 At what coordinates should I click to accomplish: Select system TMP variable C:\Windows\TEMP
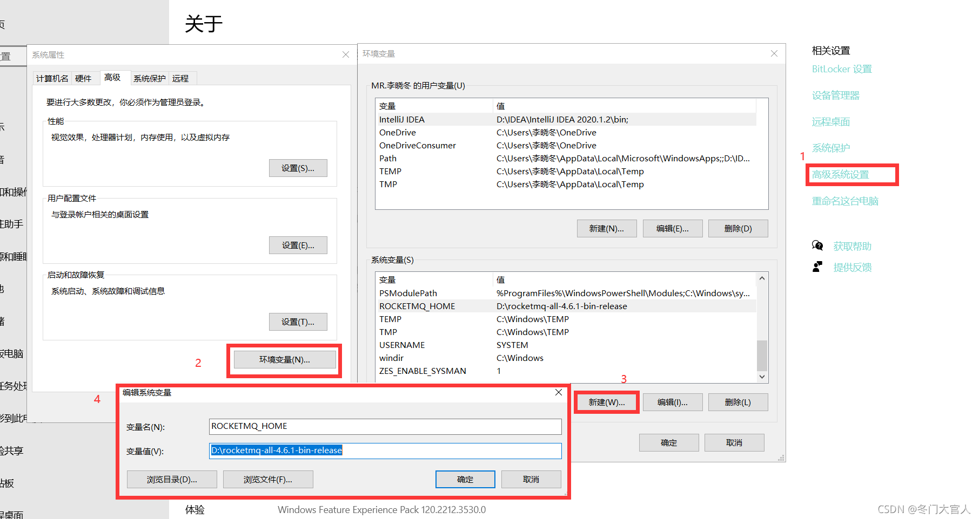pos(566,332)
